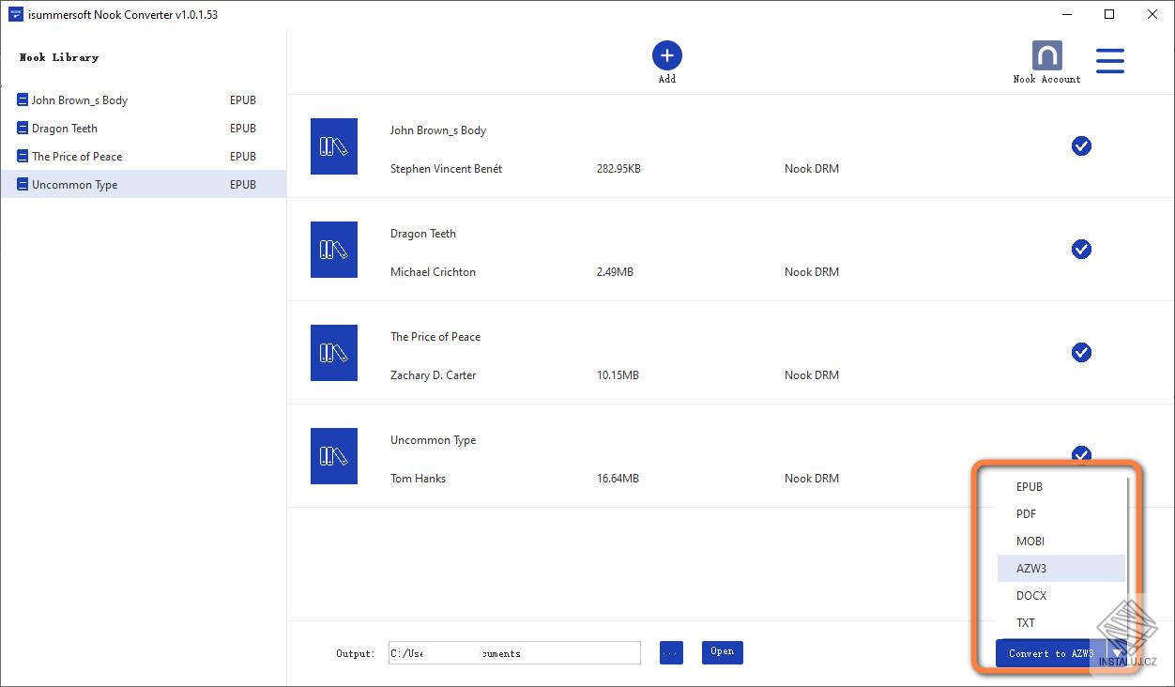Click the app logo in title bar
The height and width of the screenshot is (687, 1175).
(x=16, y=14)
